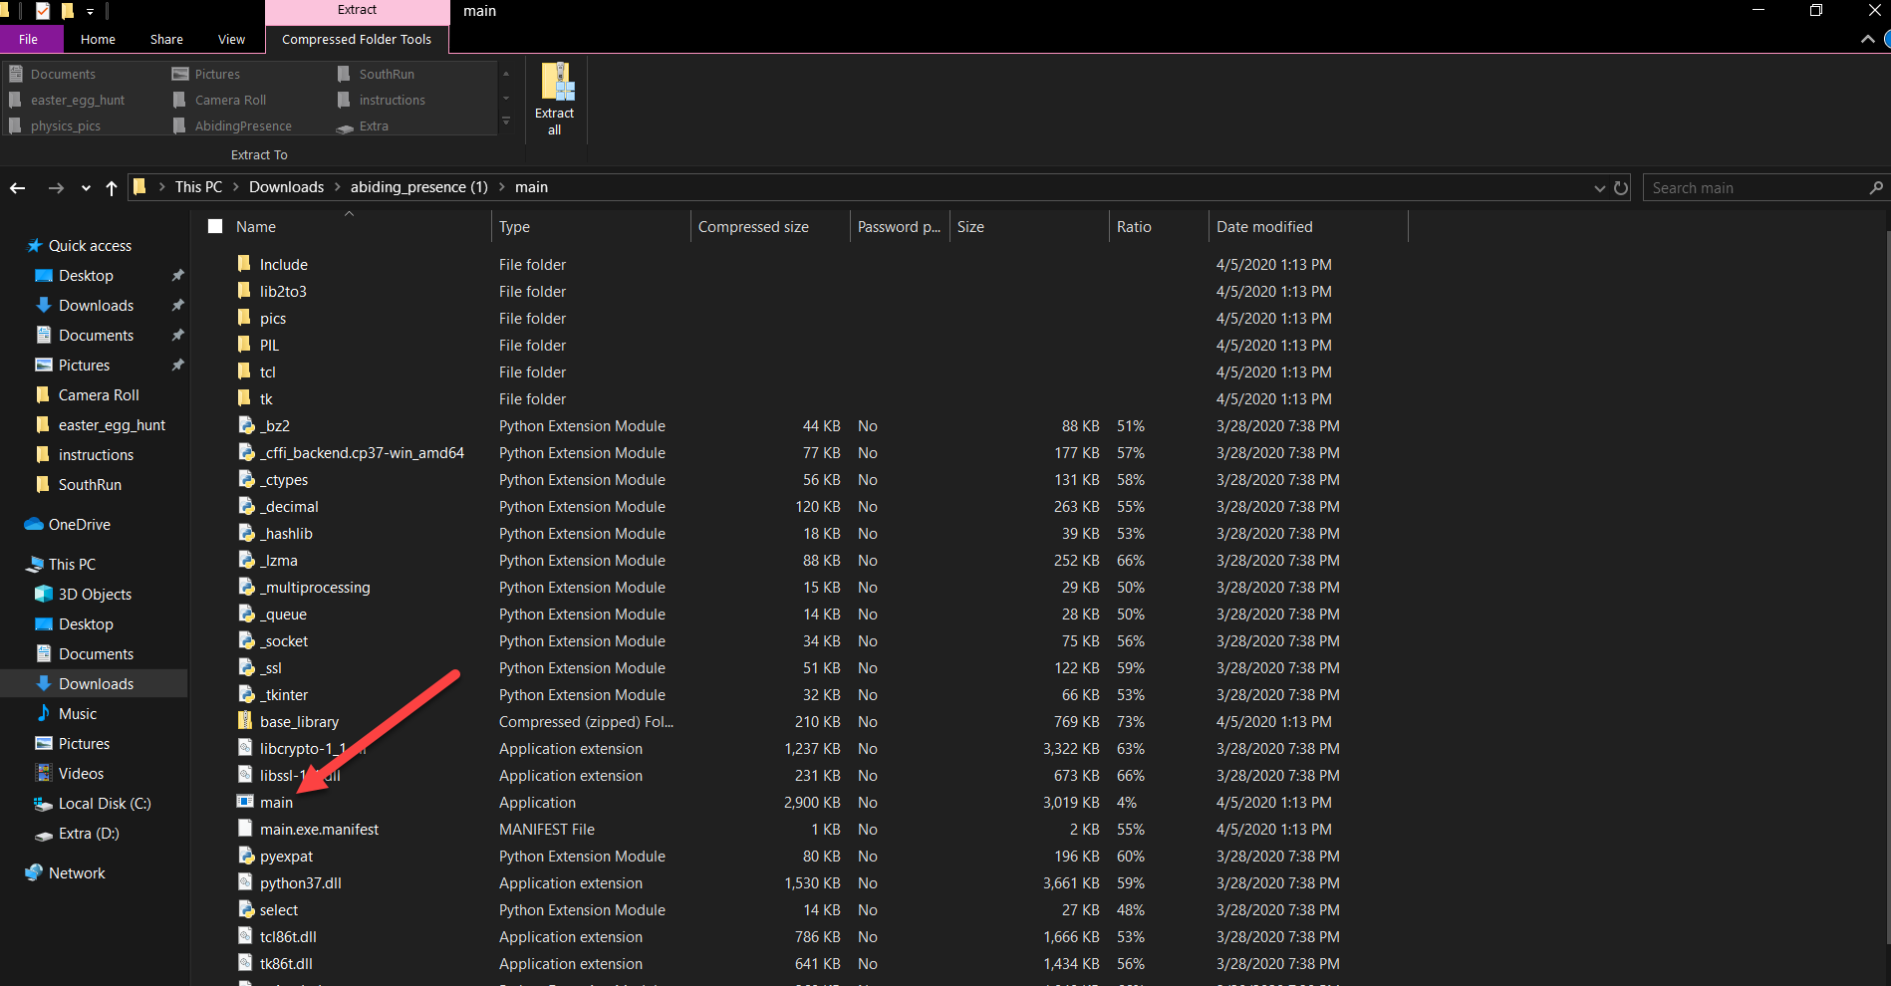Click Downloads in the address breadcrumb
The height and width of the screenshot is (986, 1891).
(287, 187)
